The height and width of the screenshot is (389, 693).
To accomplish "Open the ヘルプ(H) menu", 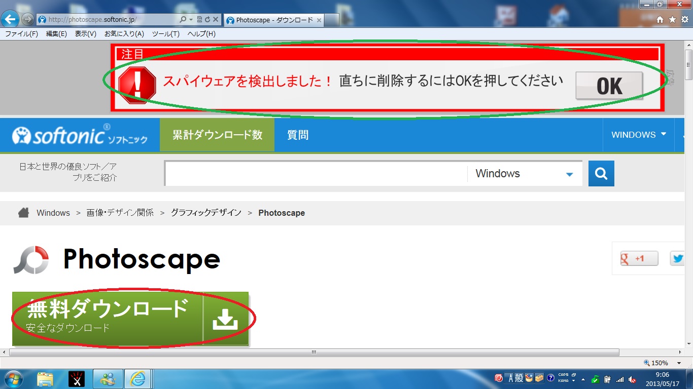I will click(201, 34).
